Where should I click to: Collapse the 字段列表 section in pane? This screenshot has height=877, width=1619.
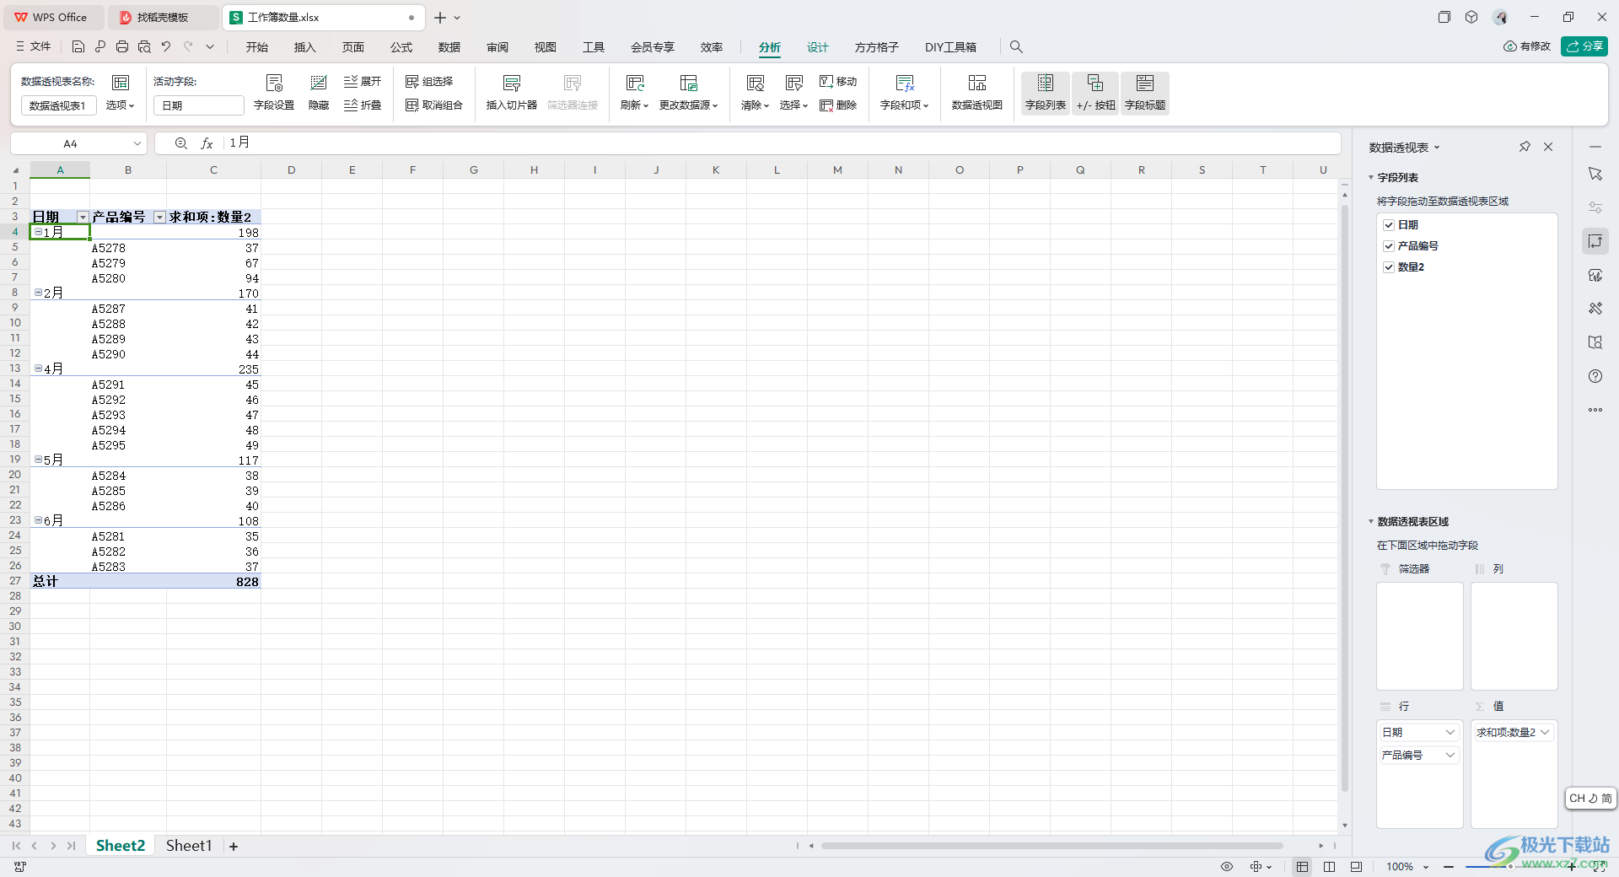tap(1371, 178)
